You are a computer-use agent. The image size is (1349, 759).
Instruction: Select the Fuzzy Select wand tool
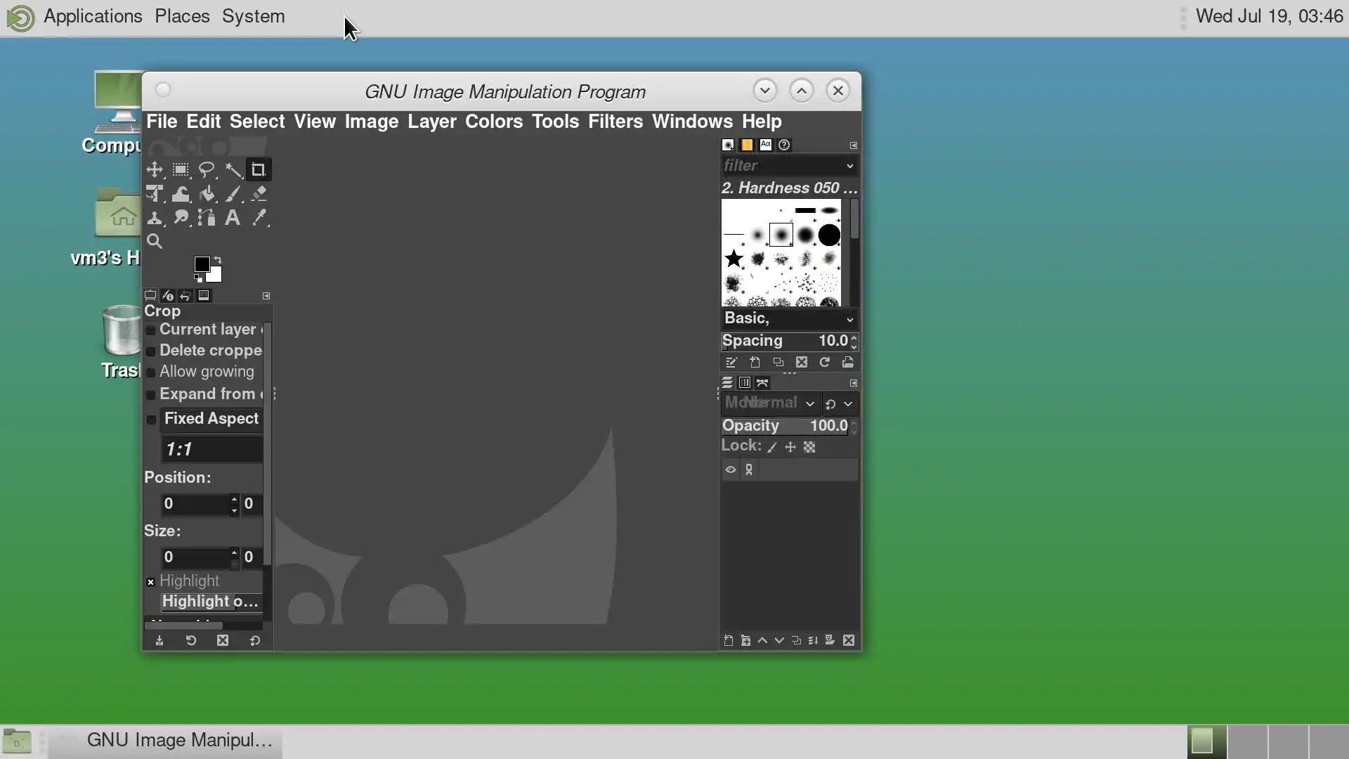pos(233,170)
